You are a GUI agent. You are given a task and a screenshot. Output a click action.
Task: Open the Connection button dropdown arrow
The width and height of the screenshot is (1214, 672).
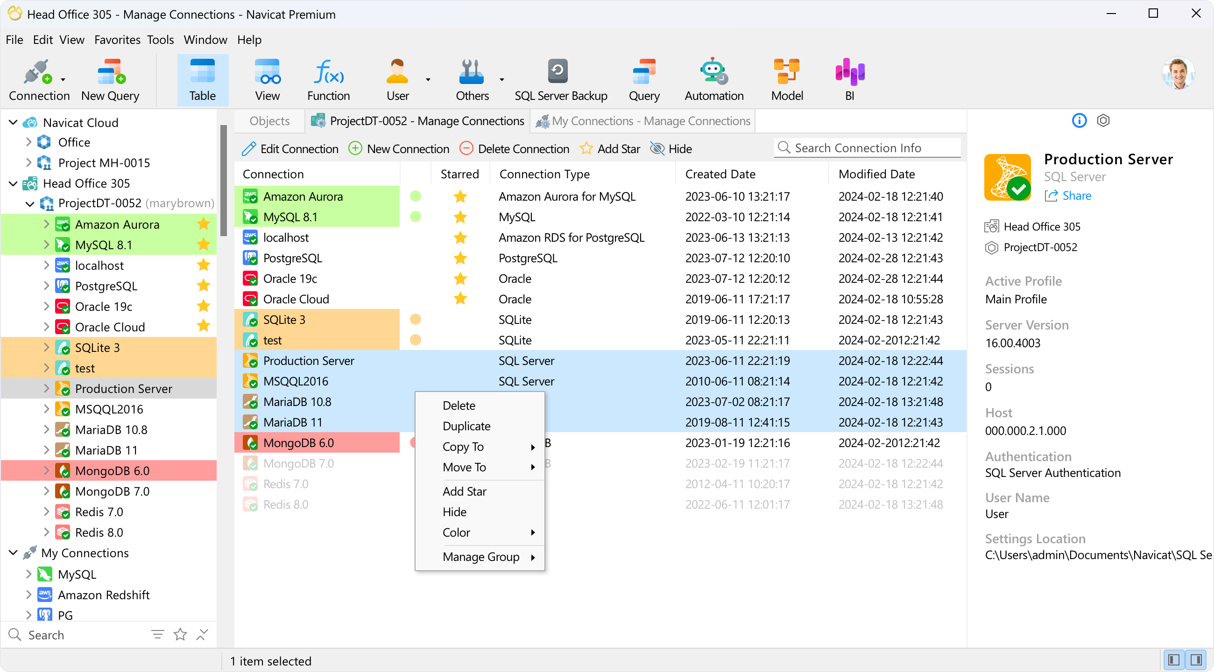point(63,80)
